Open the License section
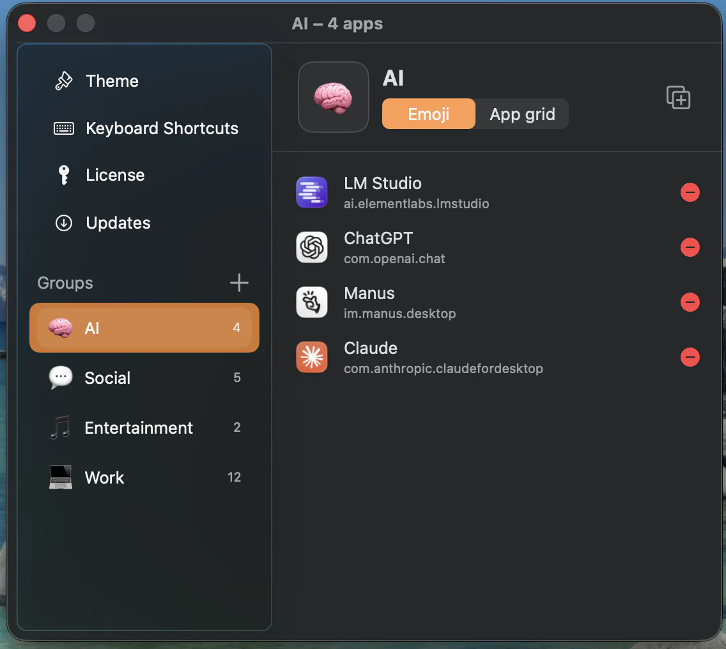Screen dimensions: 726x649 coord(144,175)
